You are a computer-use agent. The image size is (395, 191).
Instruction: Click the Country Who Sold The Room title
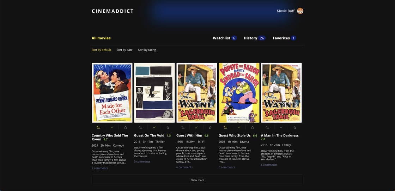110,137
